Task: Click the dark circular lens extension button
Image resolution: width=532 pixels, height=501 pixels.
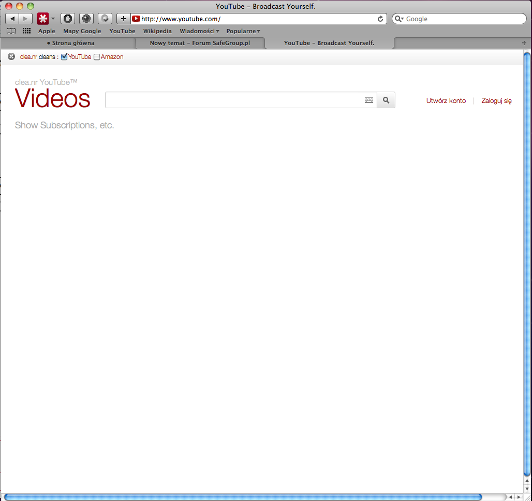Action: coord(86,19)
